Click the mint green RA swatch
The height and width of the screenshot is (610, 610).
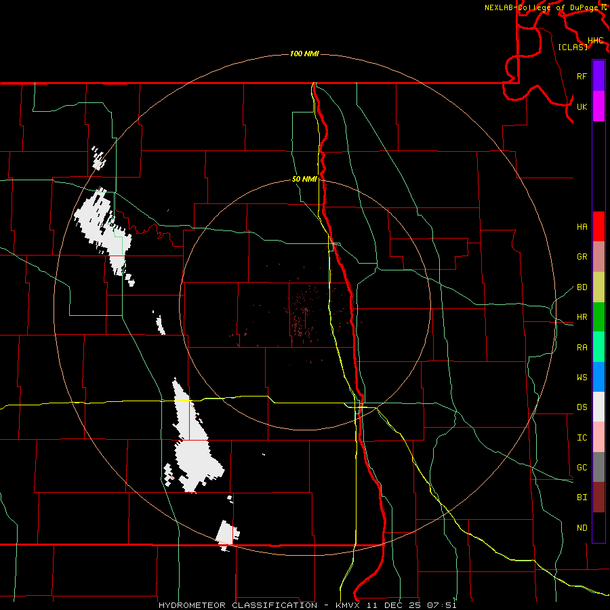[598, 347]
